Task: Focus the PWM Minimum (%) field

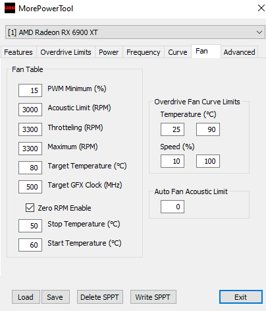Action: point(30,90)
